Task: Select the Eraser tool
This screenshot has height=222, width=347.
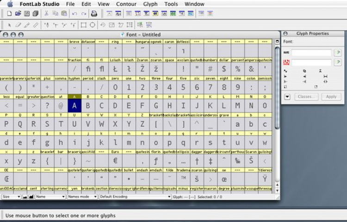Action: 18,25
